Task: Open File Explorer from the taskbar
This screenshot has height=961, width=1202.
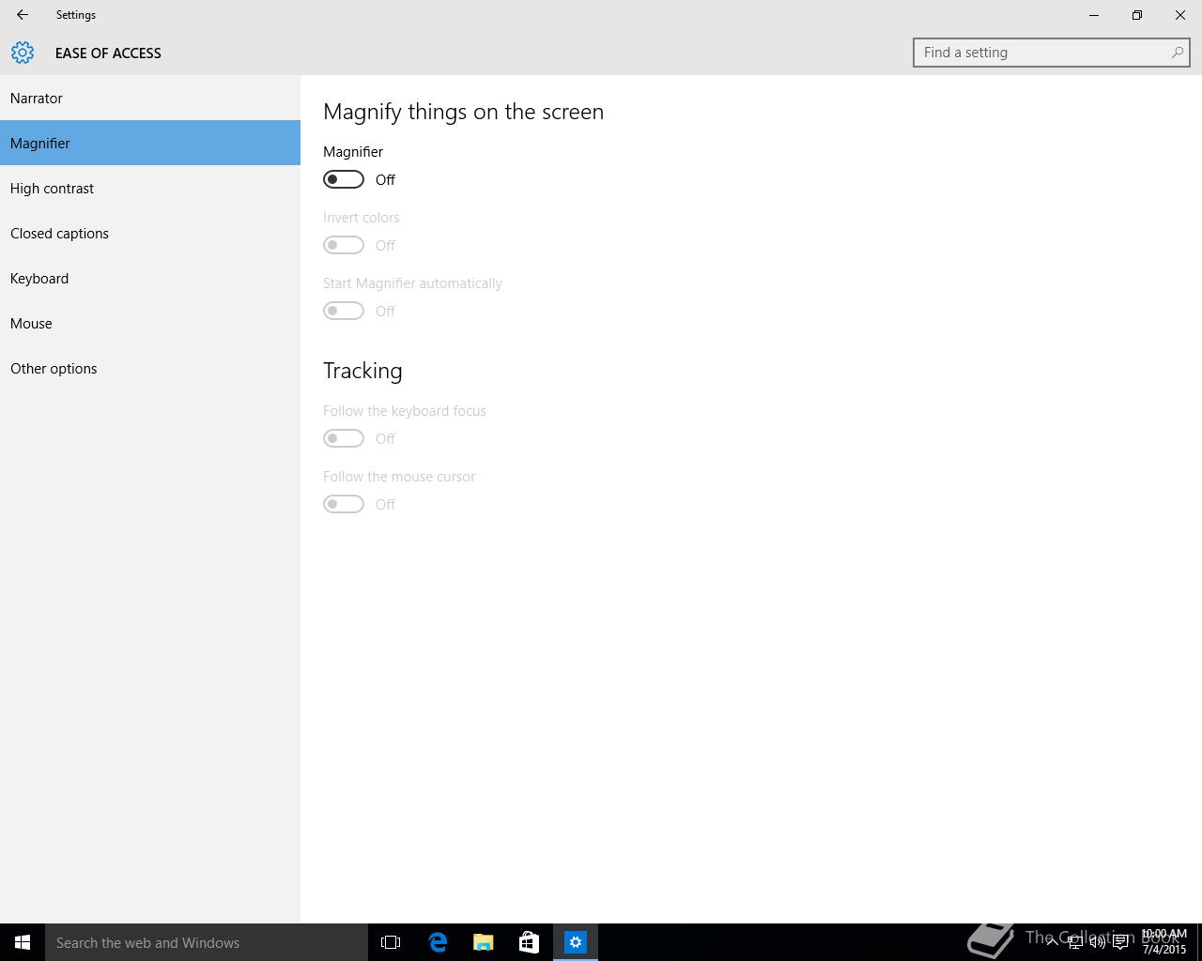Action: tap(484, 942)
